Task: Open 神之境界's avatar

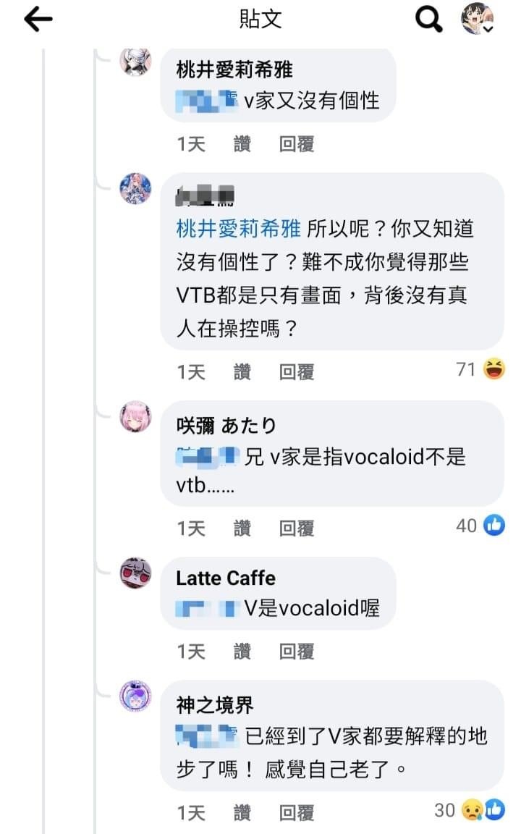Action: 135,696
